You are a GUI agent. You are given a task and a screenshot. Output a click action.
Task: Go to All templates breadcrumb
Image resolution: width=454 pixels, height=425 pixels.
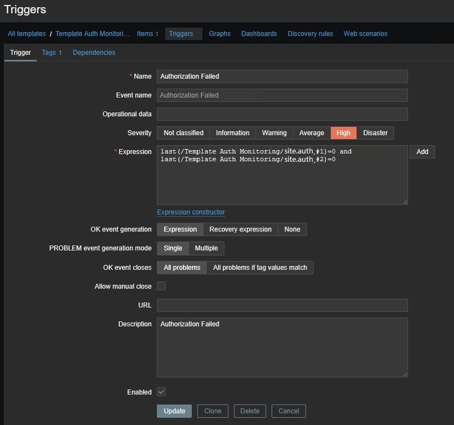(27, 34)
